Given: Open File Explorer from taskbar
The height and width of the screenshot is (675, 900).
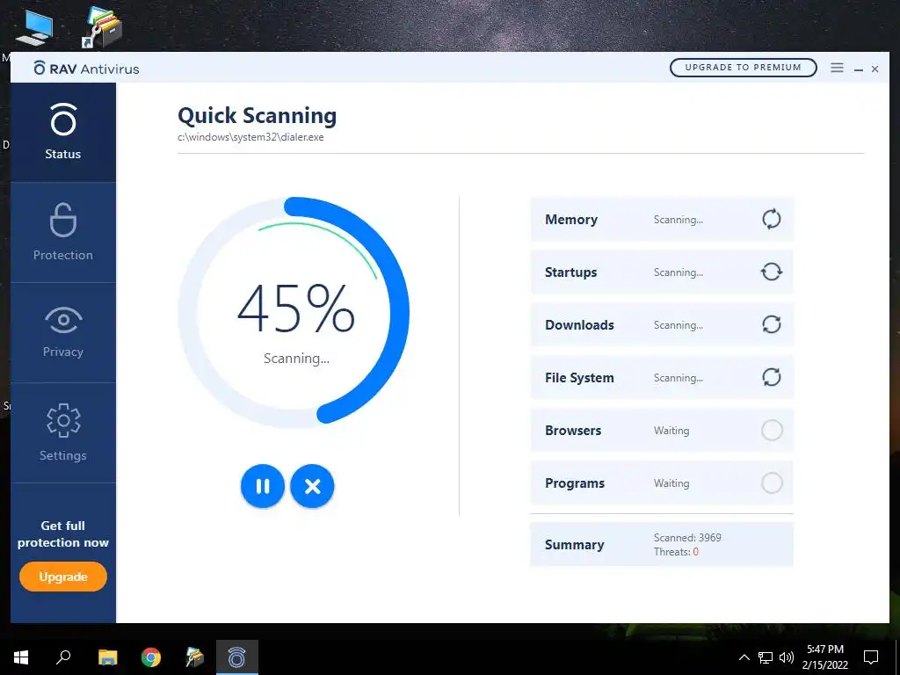Looking at the screenshot, I should tap(107, 657).
